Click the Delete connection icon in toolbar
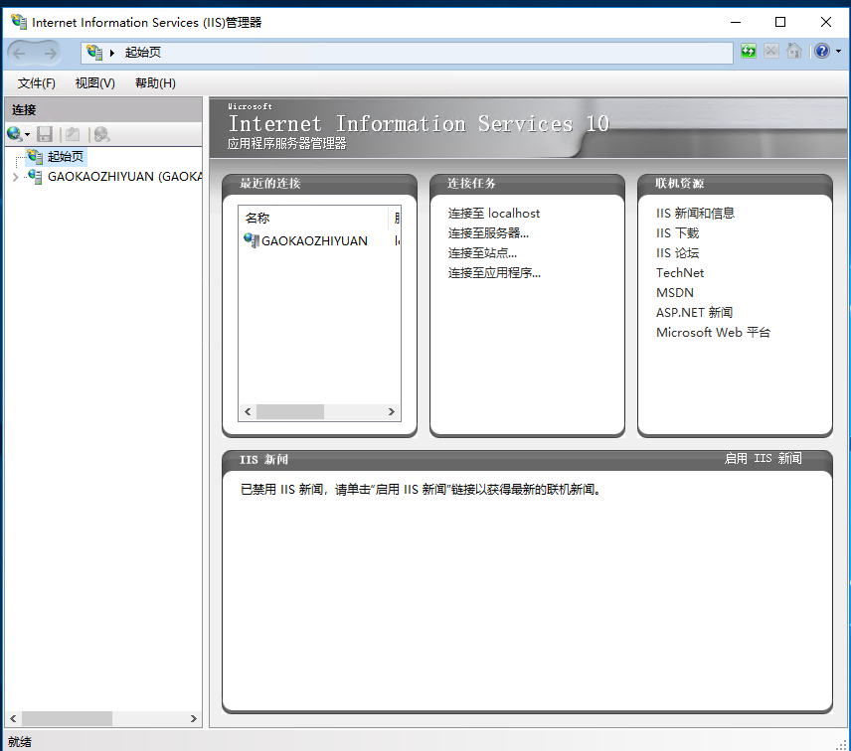 (x=101, y=134)
